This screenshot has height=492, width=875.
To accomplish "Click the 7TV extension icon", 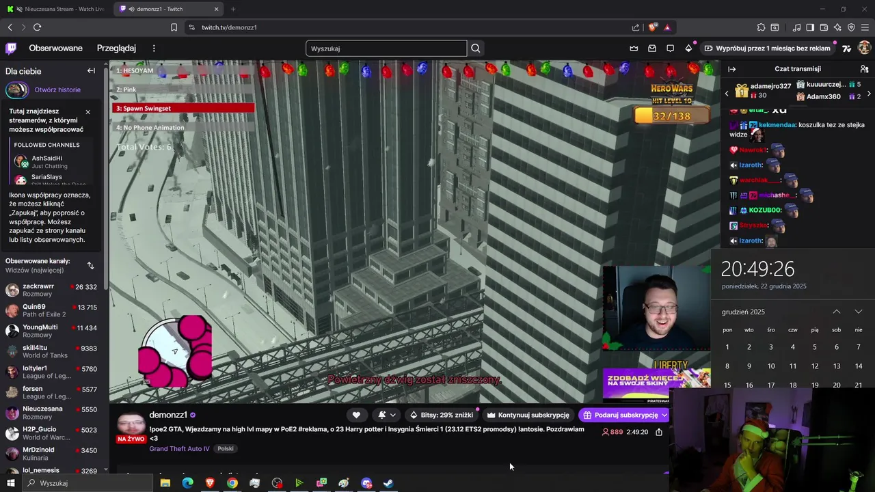I will coord(846,49).
